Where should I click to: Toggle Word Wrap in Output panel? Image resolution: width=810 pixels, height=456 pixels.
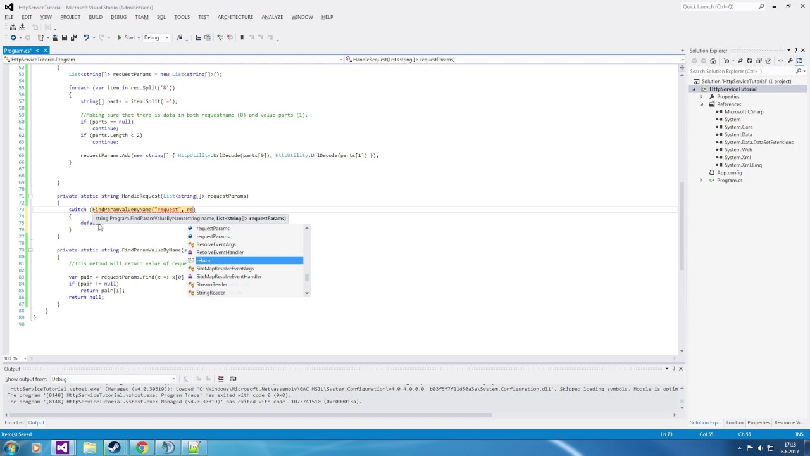pos(233,379)
